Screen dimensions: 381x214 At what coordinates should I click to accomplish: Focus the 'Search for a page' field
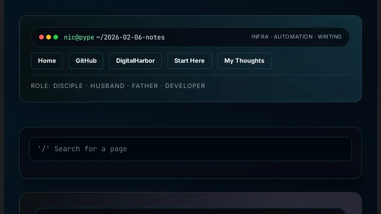[x=190, y=149]
